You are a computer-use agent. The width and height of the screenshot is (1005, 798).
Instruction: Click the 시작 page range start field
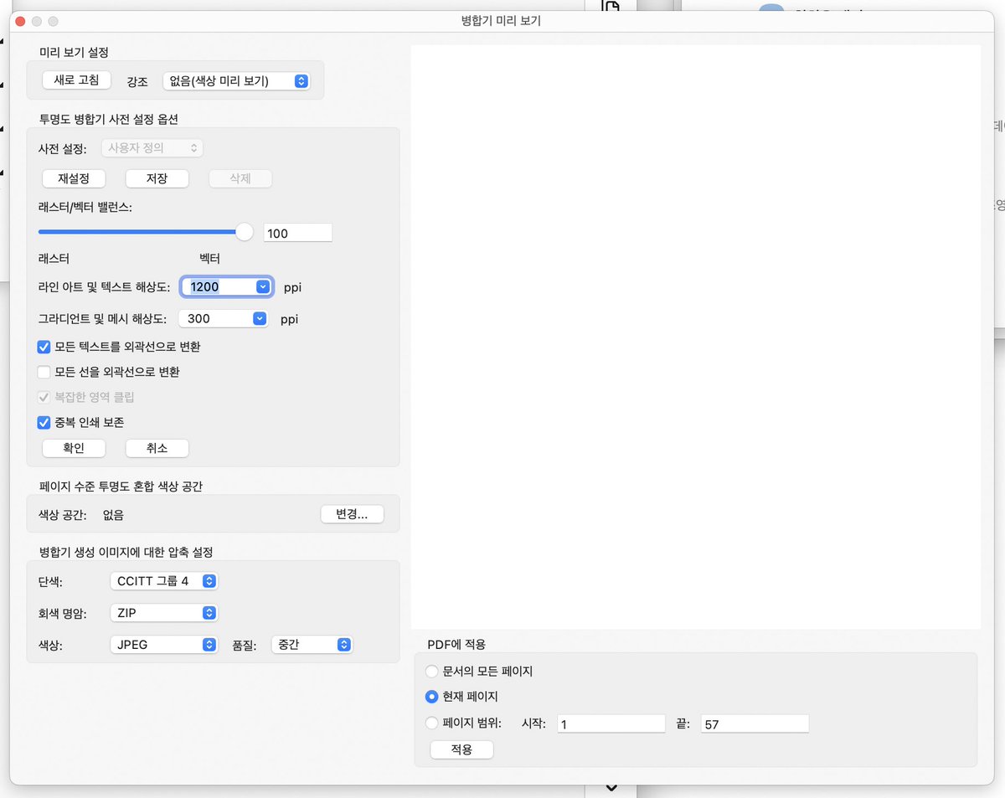(x=611, y=723)
